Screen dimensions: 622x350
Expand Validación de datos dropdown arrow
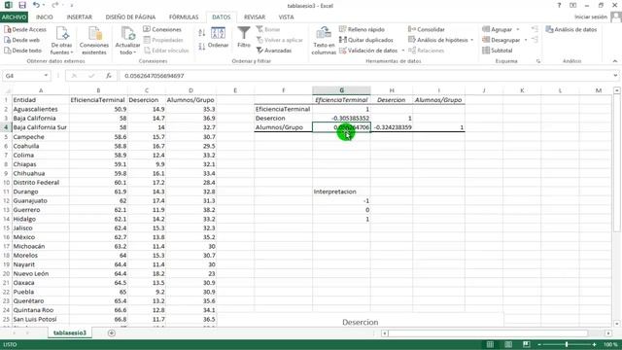(x=403, y=51)
